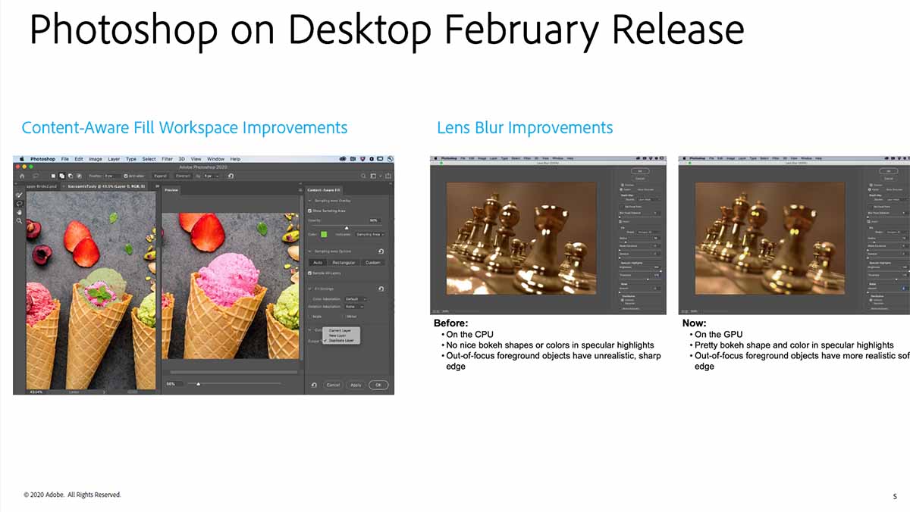Toggle Preview checkbox in Before Lens Blur window

(x=623, y=185)
